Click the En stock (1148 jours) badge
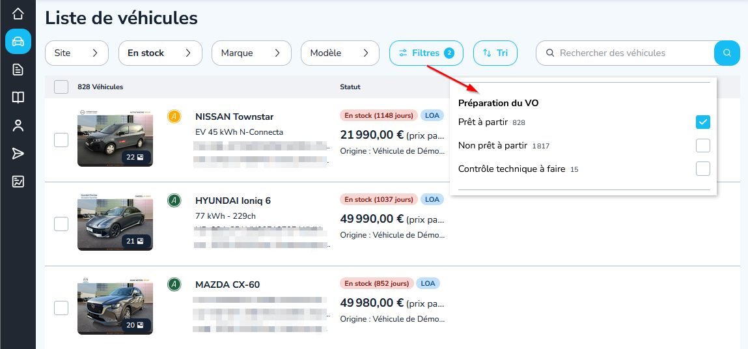The height and width of the screenshot is (349, 748). [379, 115]
